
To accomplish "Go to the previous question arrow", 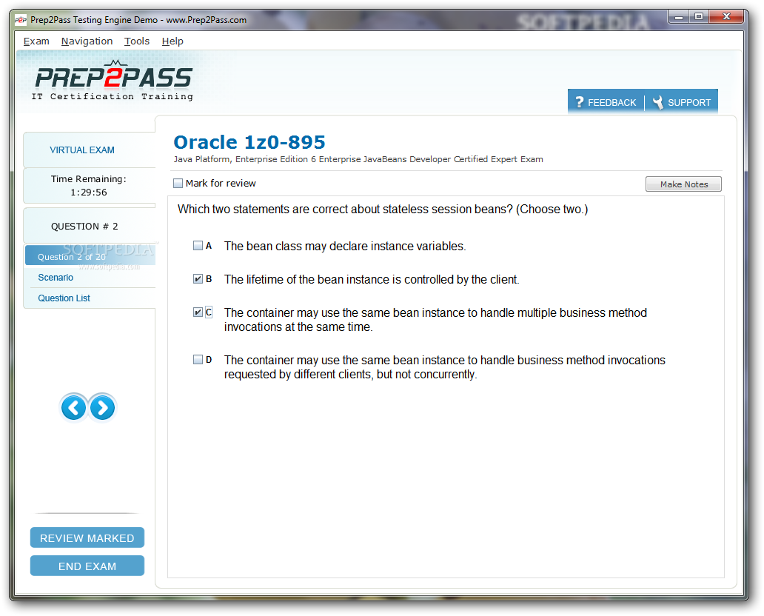I will pyautogui.click(x=73, y=407).
